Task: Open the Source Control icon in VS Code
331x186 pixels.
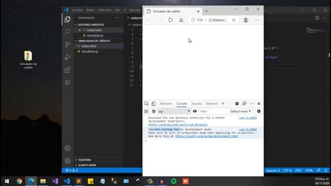Action: tap(68, 44)
